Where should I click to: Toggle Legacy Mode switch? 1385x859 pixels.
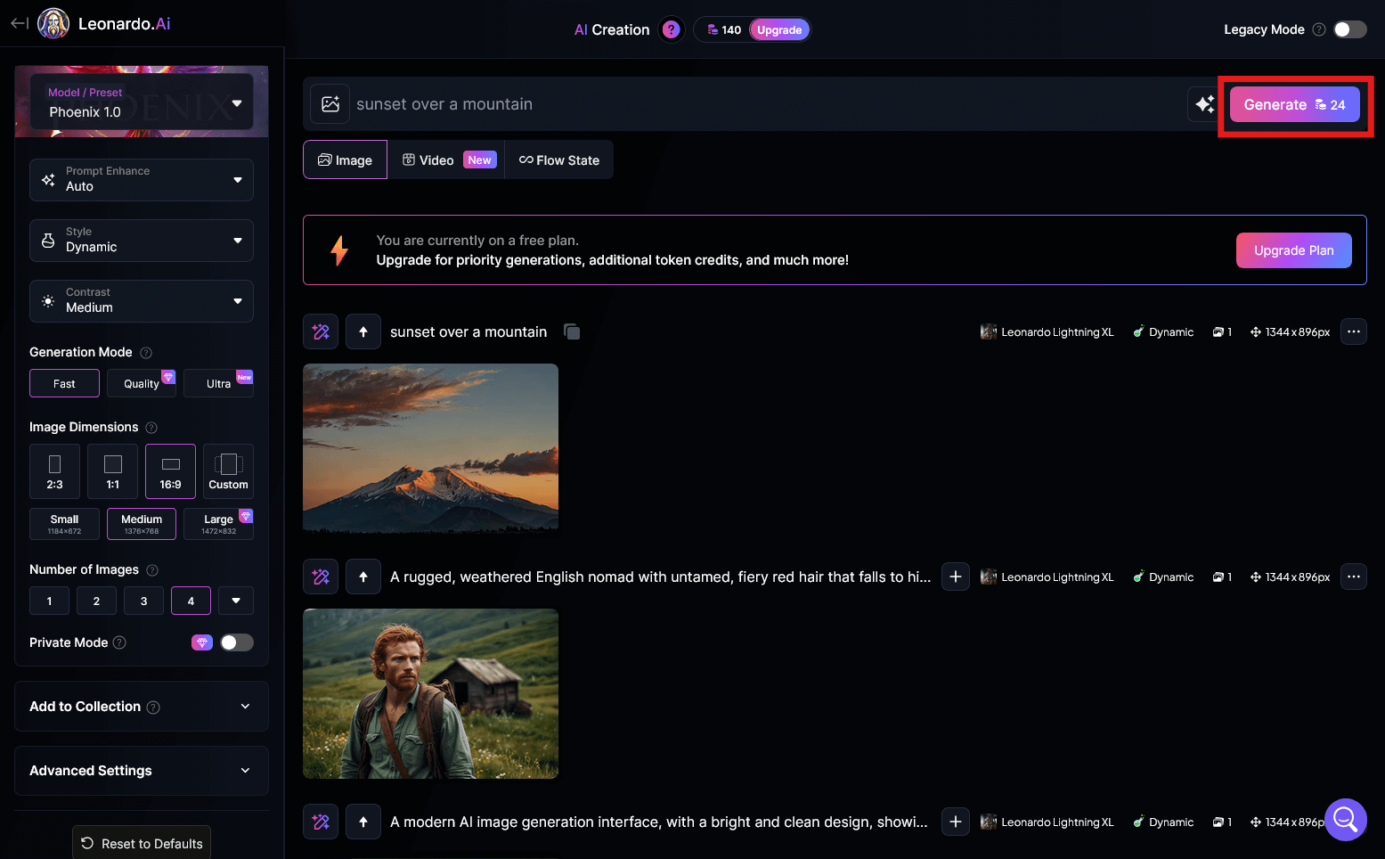pyautogui.click(x=1349, y=29)
